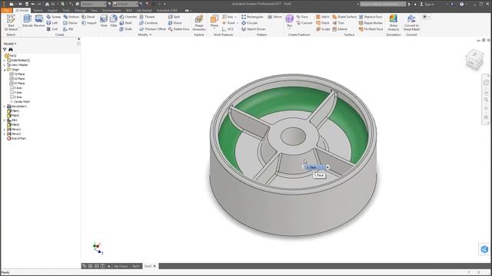Create a work Point
Viewport: 492px width, 276px height.
coord(230,23)
